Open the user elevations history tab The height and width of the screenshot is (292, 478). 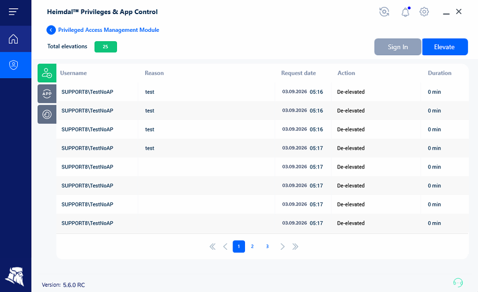pyautogui.click(x=47, y=73)
